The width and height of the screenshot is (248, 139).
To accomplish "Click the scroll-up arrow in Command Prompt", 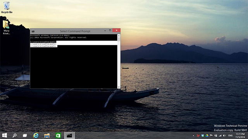I will tap(119, 36).
